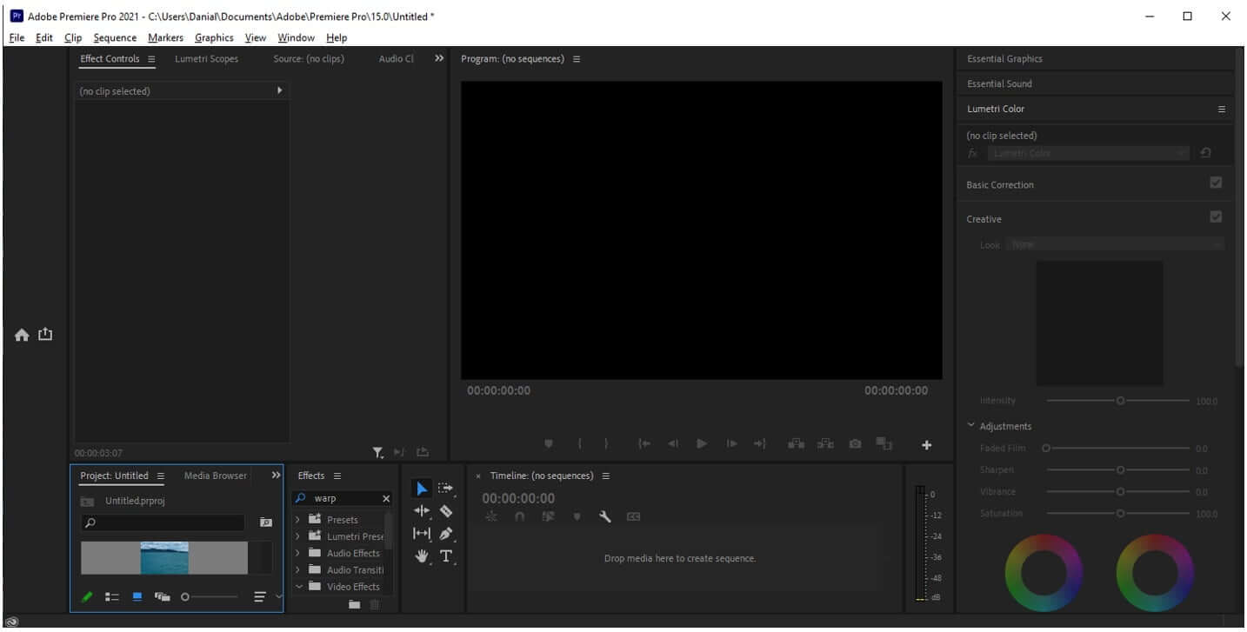Show overflow tabs beside Audio Clip Mixer
This screenshot has height=632, width=1247.
pyautogui.click(x=439, y=58)
